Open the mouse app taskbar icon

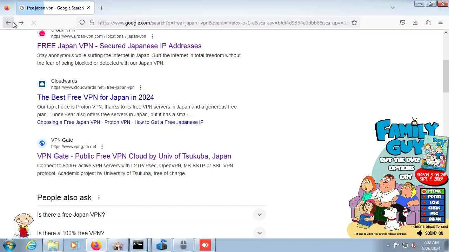pos(183,245)
